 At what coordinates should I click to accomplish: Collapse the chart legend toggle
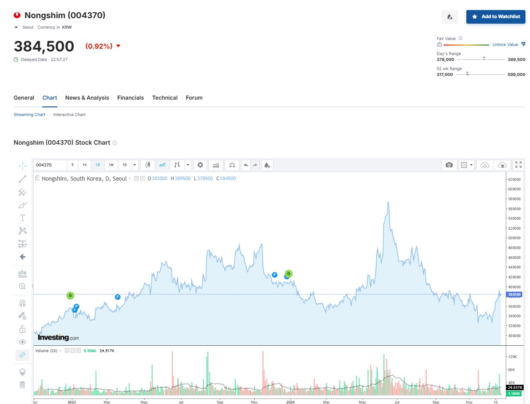click(x=37, y=178)
